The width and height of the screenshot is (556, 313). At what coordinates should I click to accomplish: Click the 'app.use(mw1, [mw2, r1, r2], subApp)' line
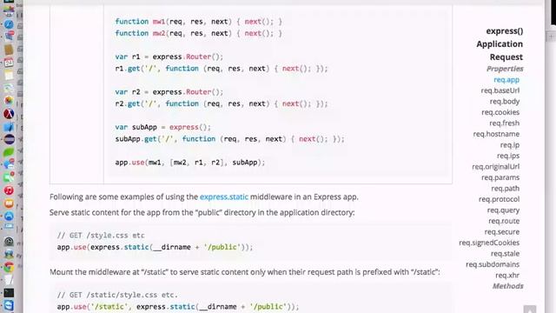tap(190, 163)
